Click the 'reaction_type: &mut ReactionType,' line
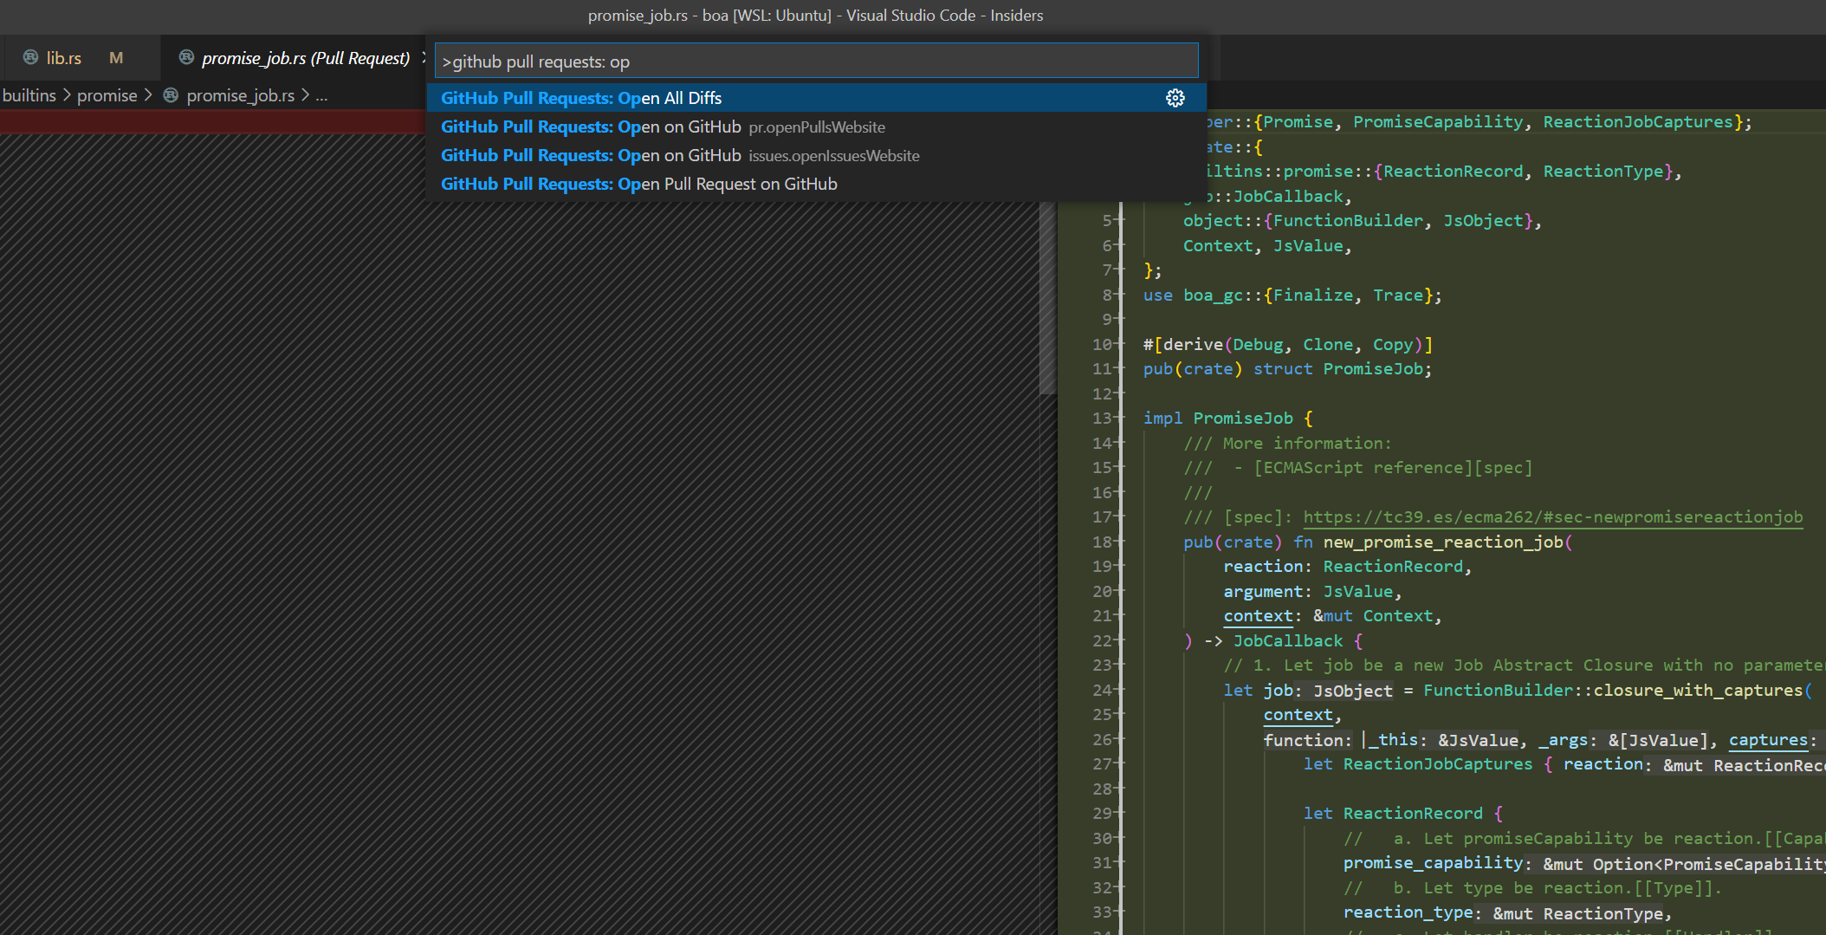 (1507, 913)
